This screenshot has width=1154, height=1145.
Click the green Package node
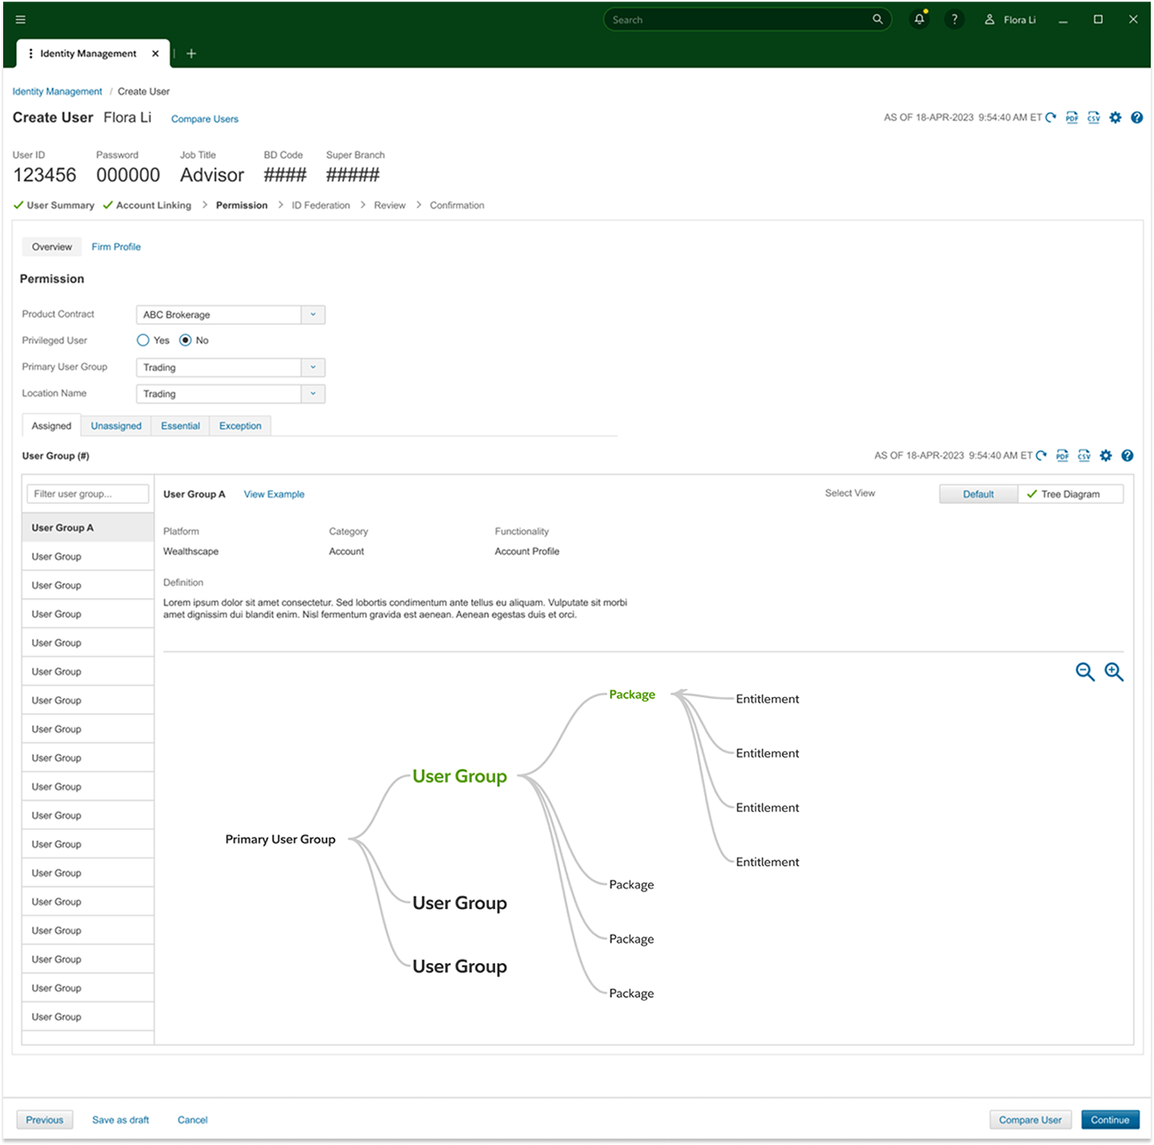pos(632,695)
